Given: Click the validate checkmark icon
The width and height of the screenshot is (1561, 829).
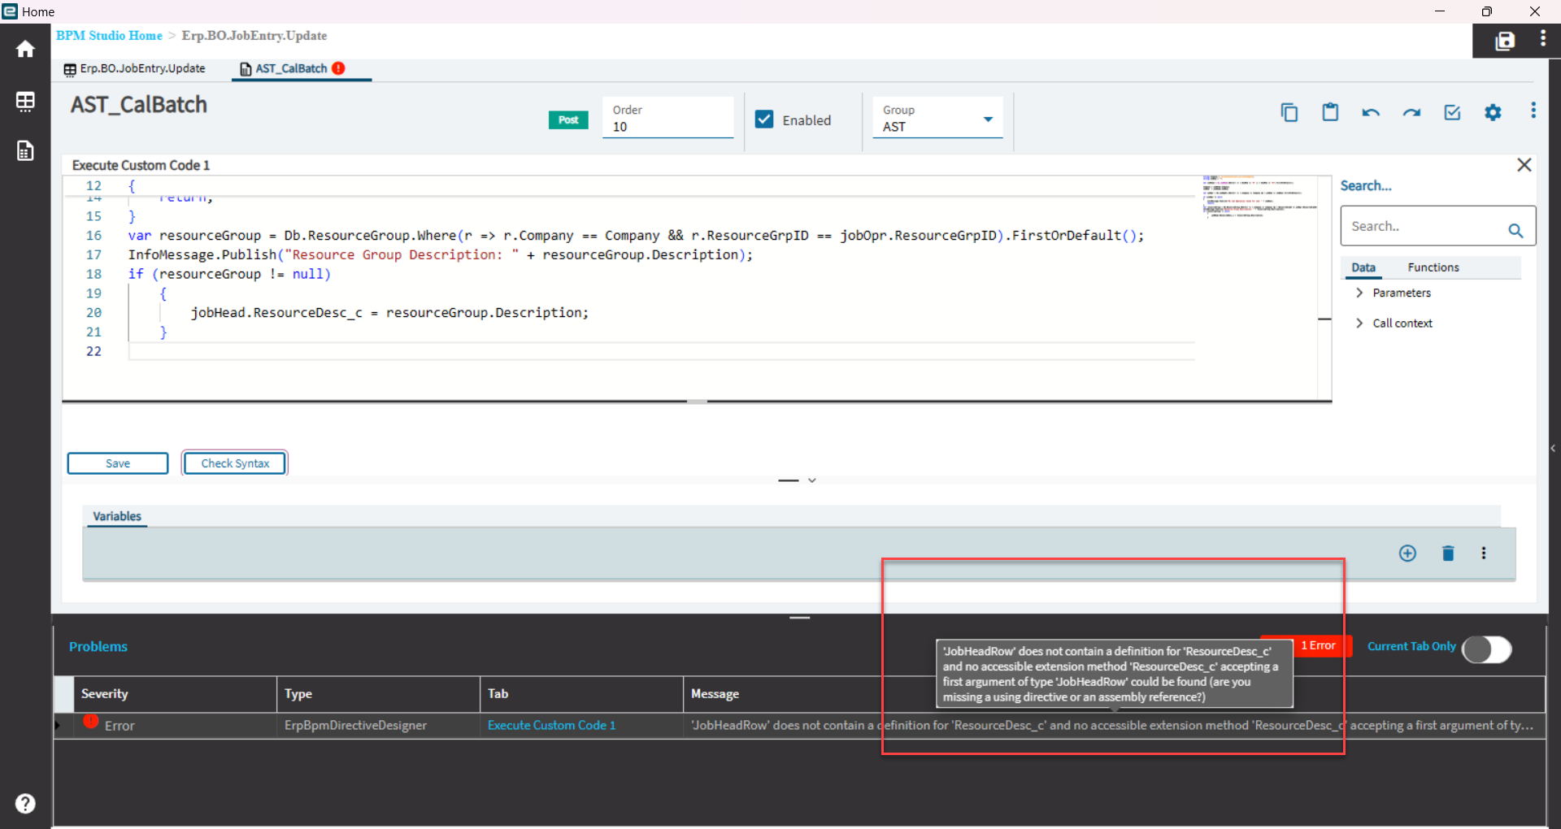Looking at the screenshot, I should pos(1452,112).
